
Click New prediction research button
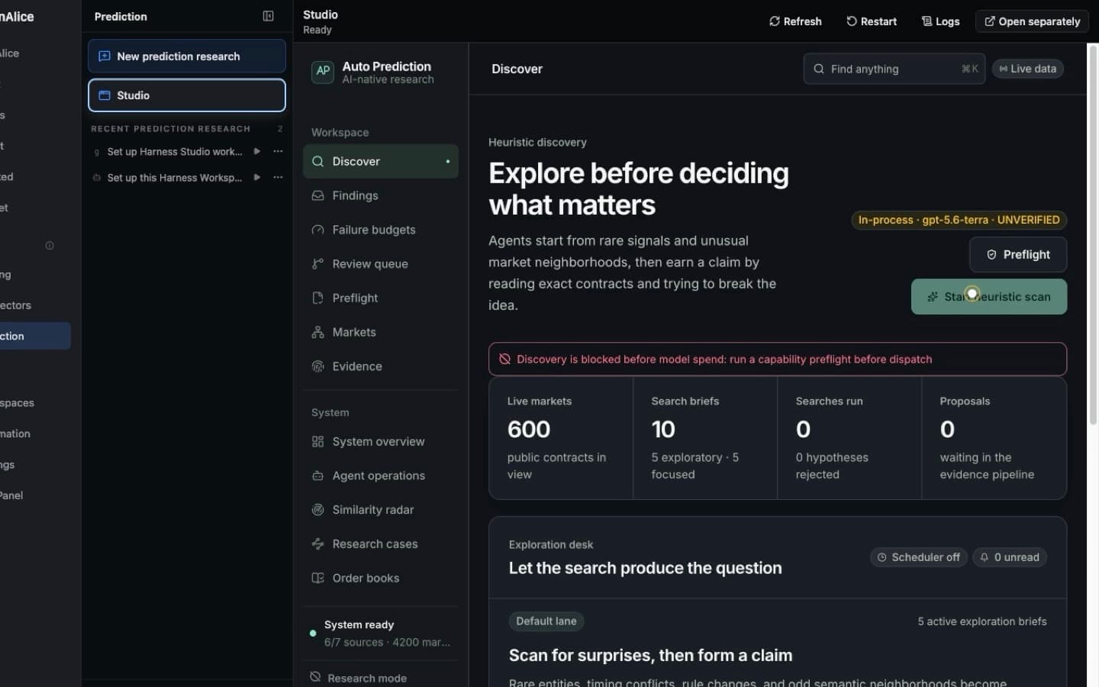[x=187, y=56]
